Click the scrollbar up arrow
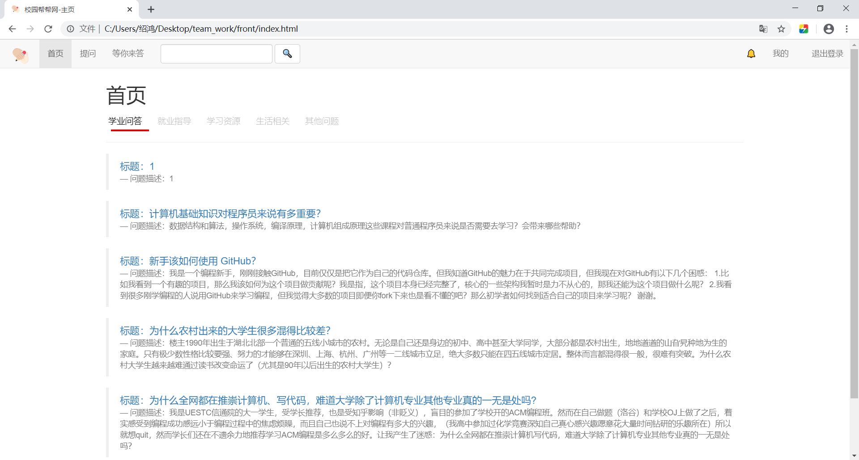Screen dimensions: 859x460 tap(854, 45)
